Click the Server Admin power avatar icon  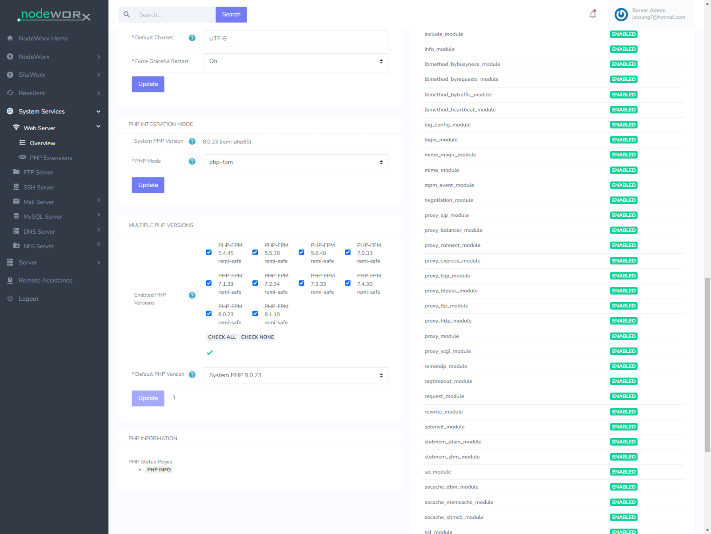pos(621,15)
